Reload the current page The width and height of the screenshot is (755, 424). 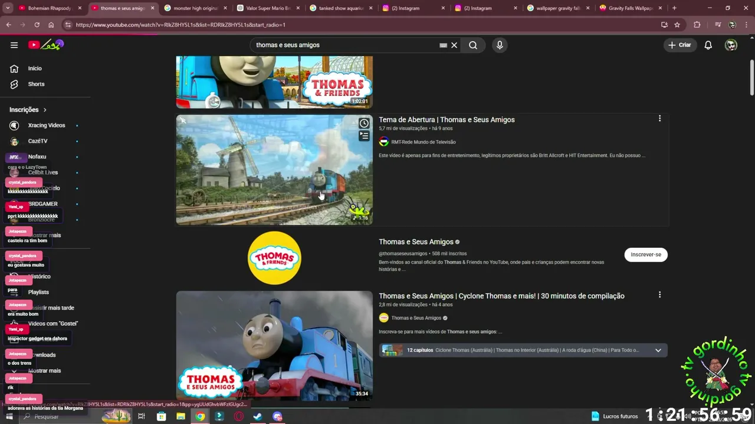coord(37,25)
